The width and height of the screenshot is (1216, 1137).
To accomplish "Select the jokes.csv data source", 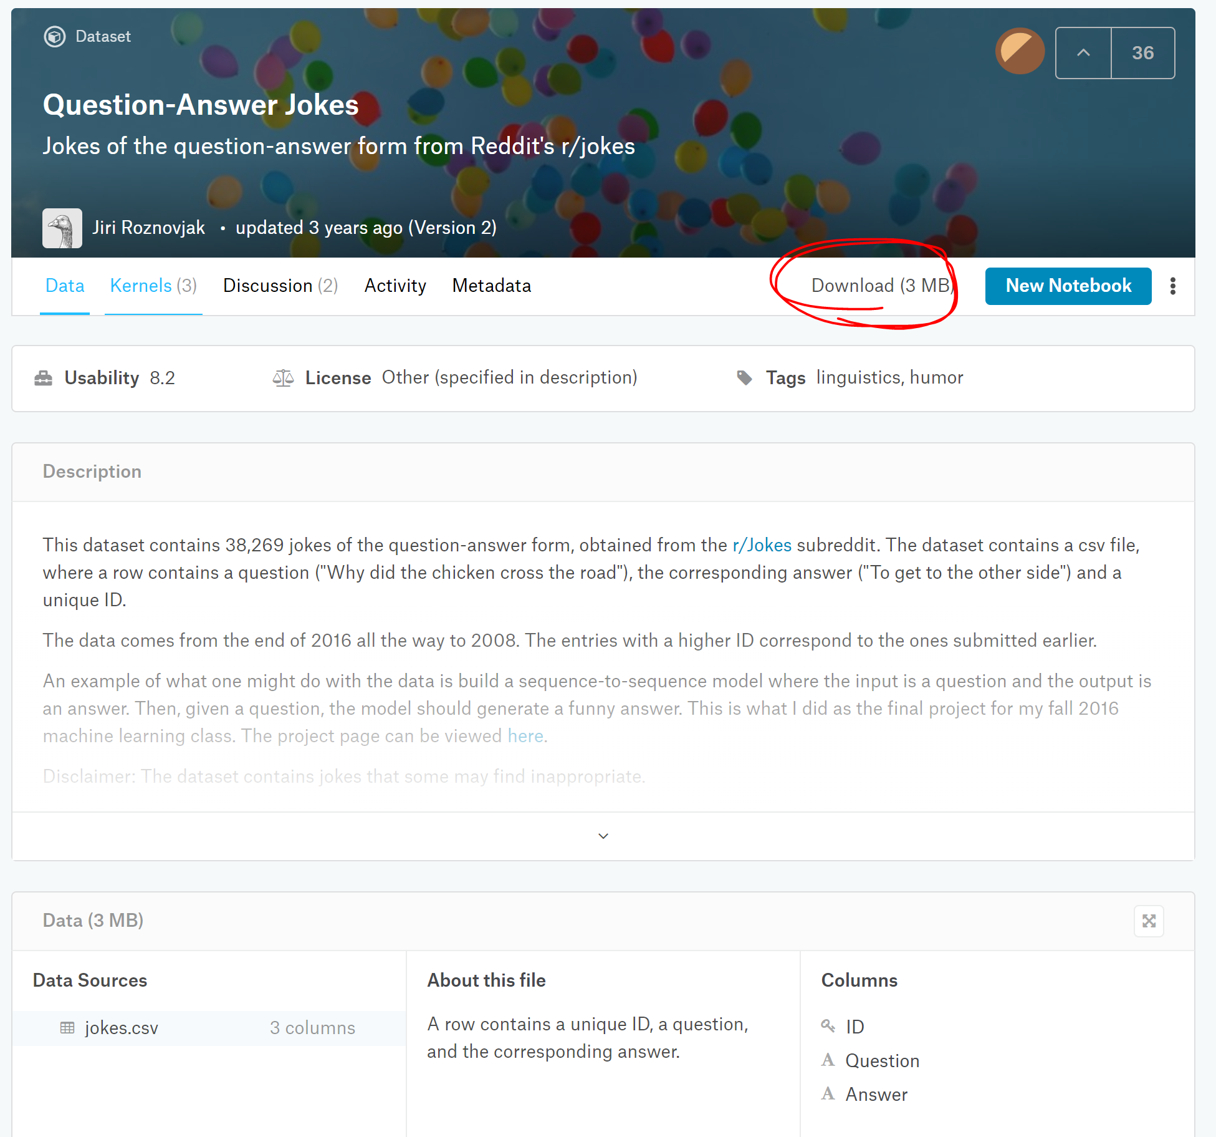I will point(122,1028).
